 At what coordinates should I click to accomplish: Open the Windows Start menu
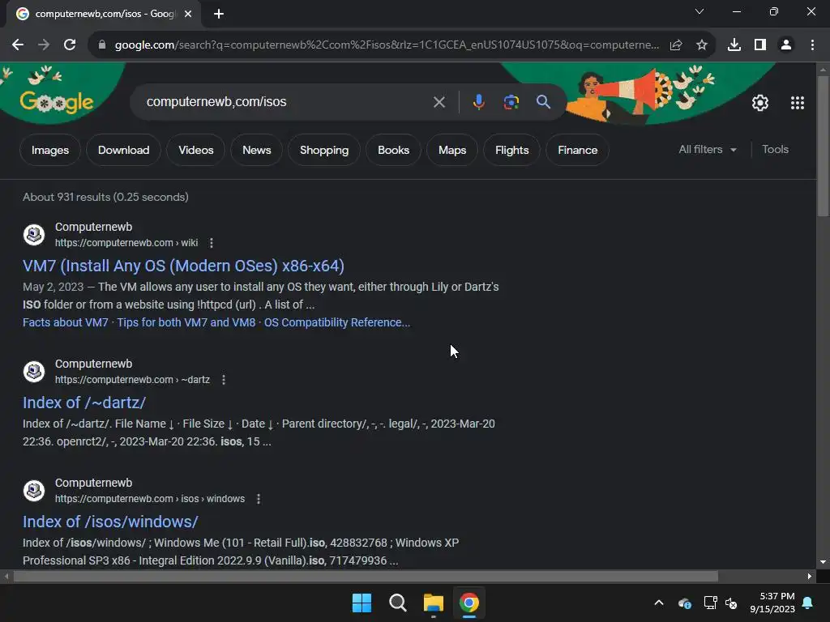pyautogui.click(x=362, y=603)
